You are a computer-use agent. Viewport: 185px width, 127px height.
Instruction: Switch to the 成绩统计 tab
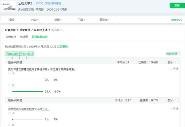click(x=11, y=37)
